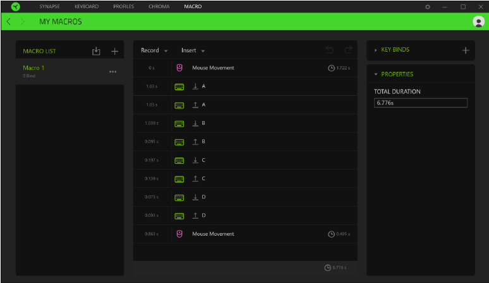
Task: Click the first Mouse Movement mouse icon
Action: [x=179, y=68]
